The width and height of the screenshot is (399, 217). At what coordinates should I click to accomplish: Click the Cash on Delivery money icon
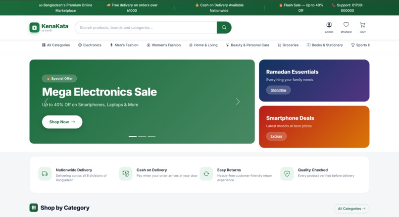point(125,174)
